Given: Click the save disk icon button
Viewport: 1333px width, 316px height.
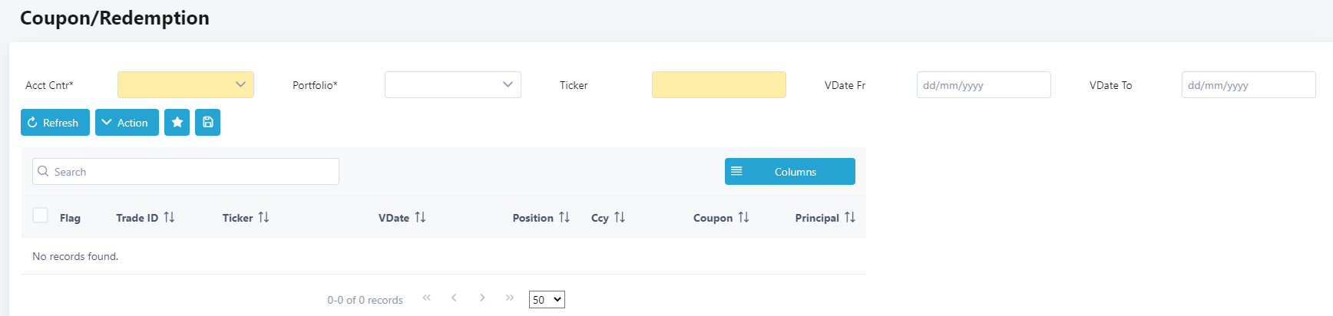Looking at the screenshot, I should 207,123.
